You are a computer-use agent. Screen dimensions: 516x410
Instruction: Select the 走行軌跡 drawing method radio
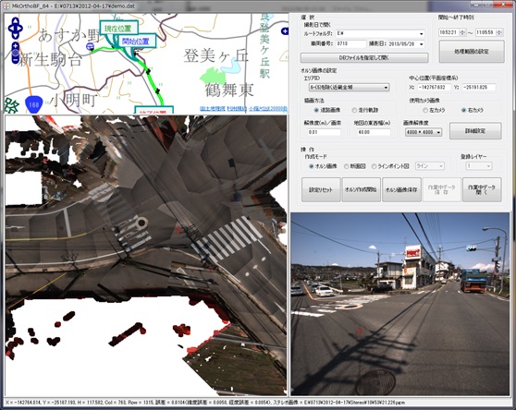(x=354, y=110)
